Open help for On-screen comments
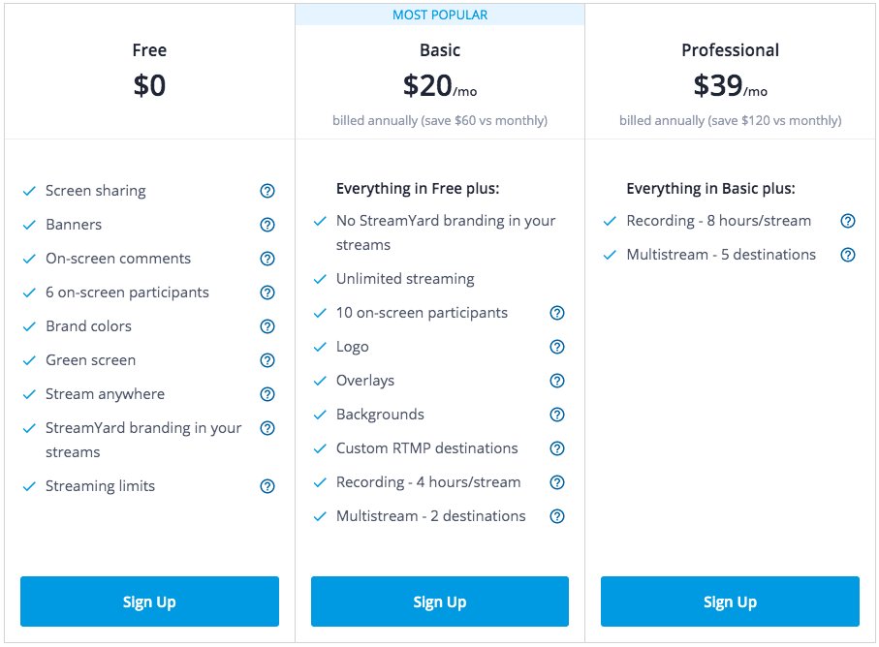The width and height of the screenshot is (879, 647). click(x=267, y=259)
